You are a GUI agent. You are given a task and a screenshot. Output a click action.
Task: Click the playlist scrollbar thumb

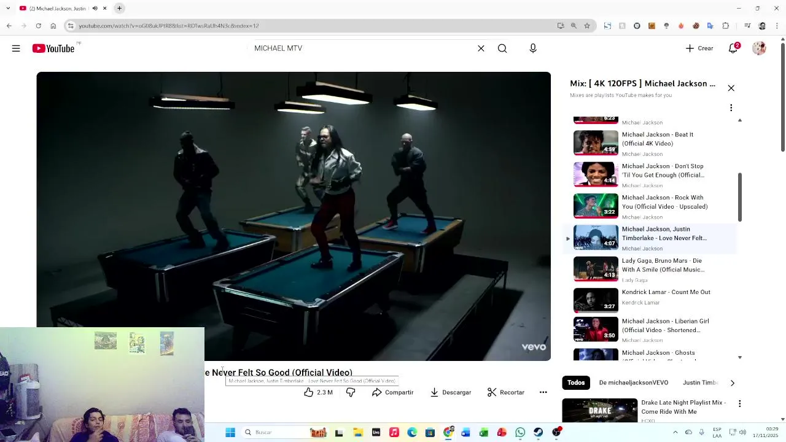click(x=739, y=197)
